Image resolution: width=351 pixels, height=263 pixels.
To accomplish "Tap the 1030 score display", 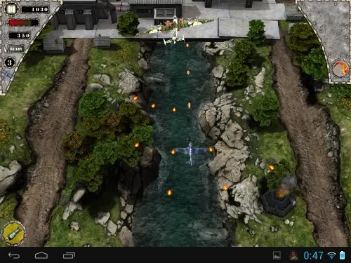I will [x=35, y=9].
